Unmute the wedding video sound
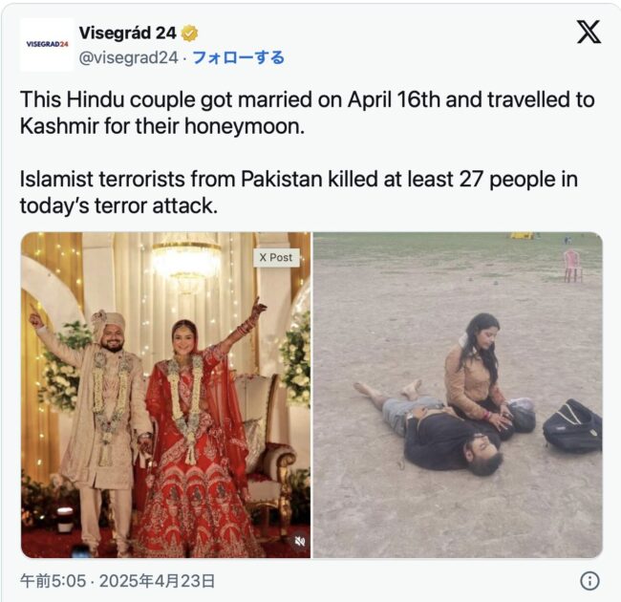The image size is (621, 602). pyautogui.click(x=300, y=541)
